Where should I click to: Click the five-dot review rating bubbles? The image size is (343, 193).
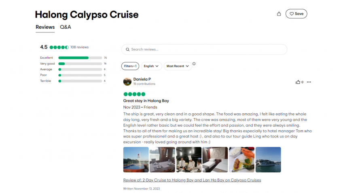pyautogui.click(x=134, y=94)
